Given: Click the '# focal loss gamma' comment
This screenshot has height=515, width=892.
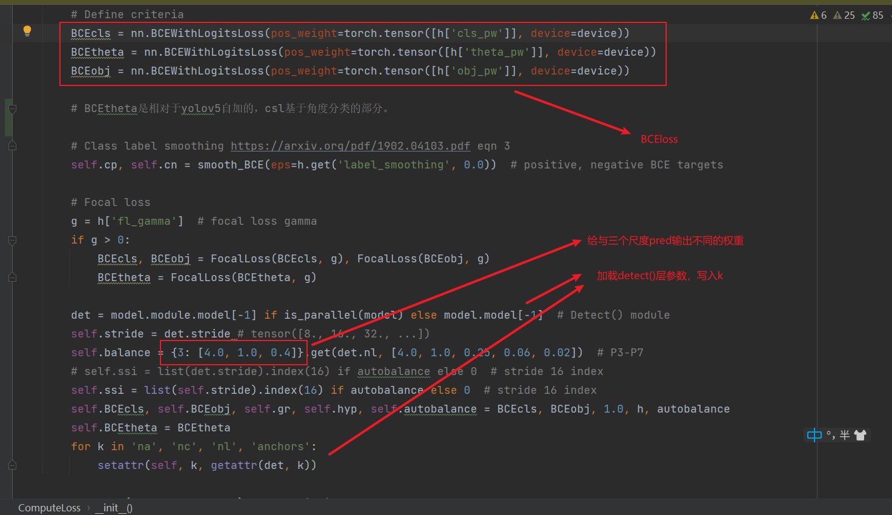Looking at the screenshot, I should point(257,221).
